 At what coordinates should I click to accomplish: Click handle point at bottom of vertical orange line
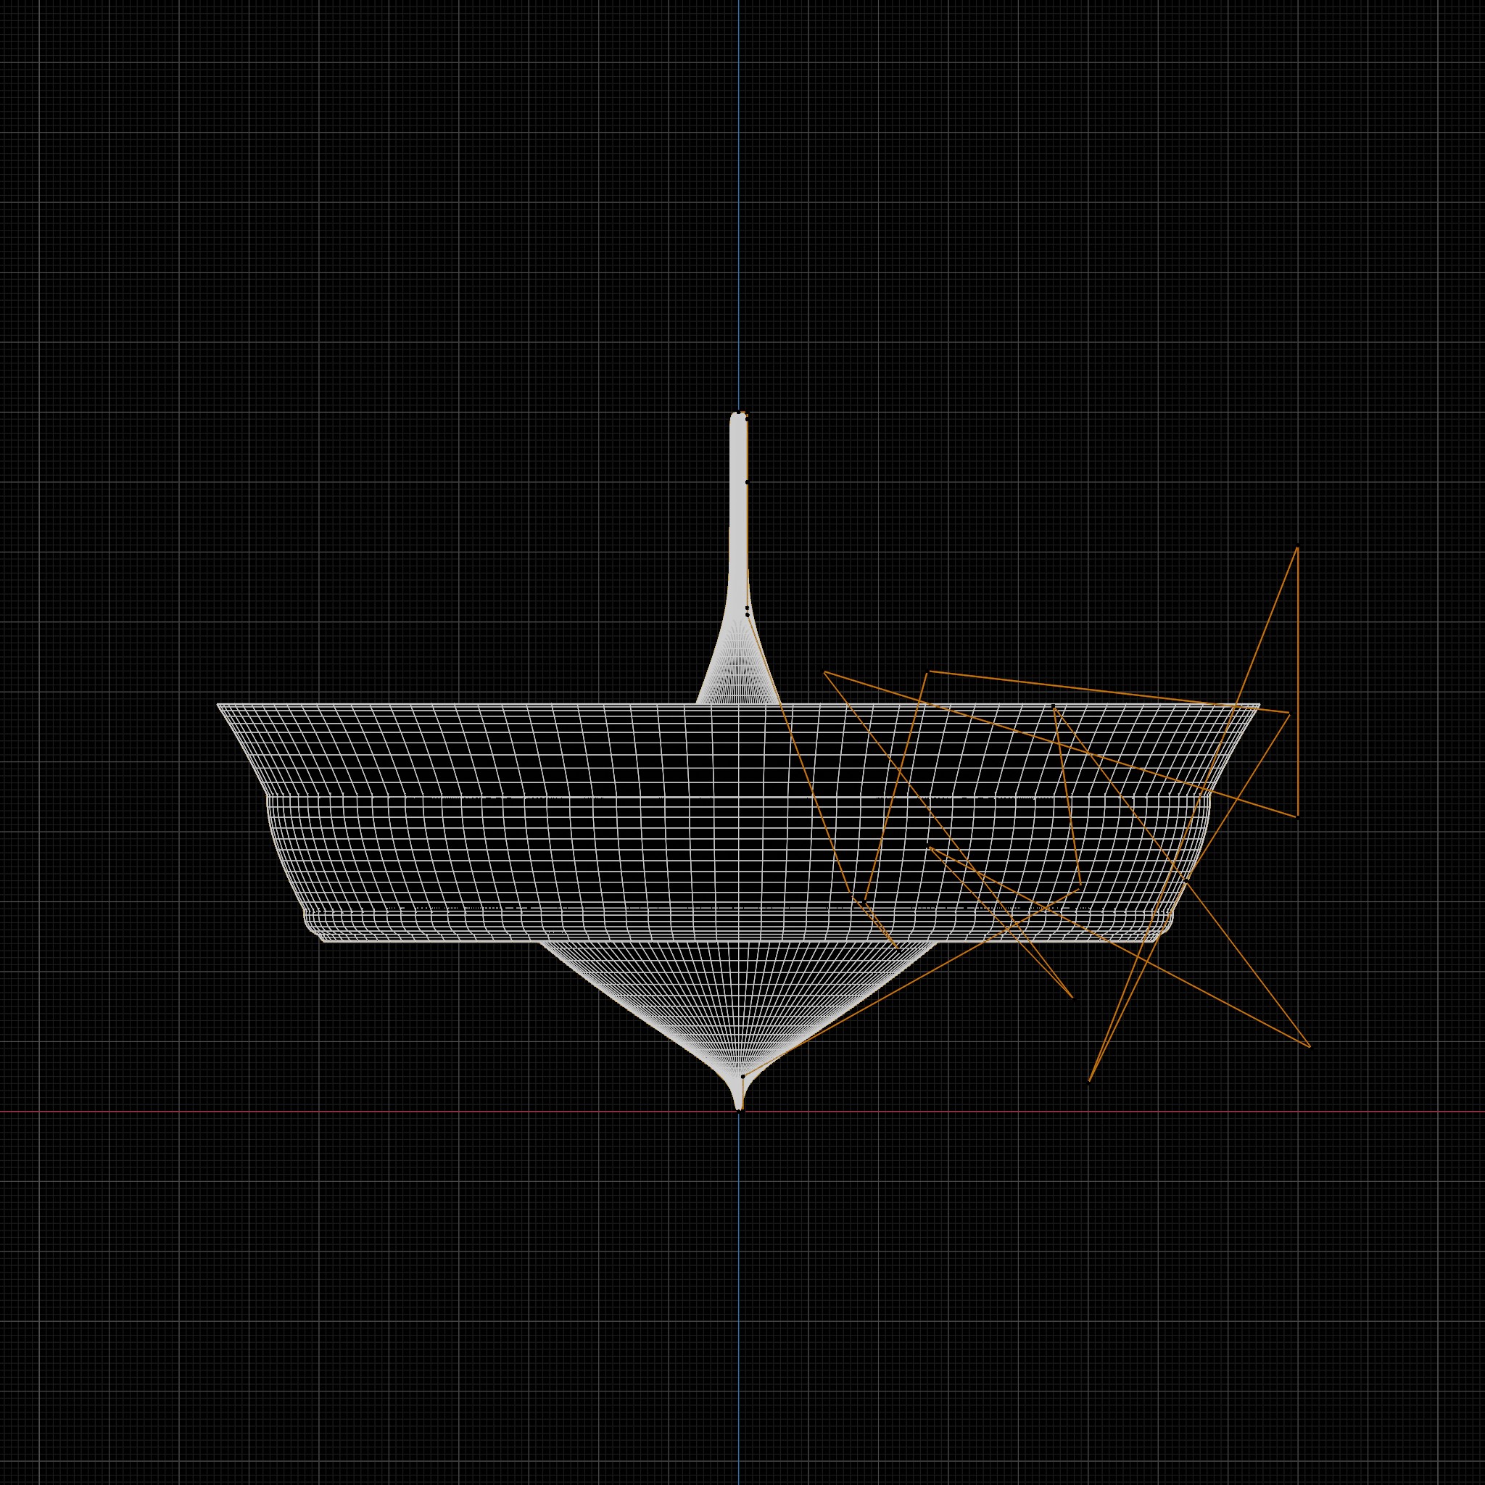pyautogui.click(x=1297, y=816)
